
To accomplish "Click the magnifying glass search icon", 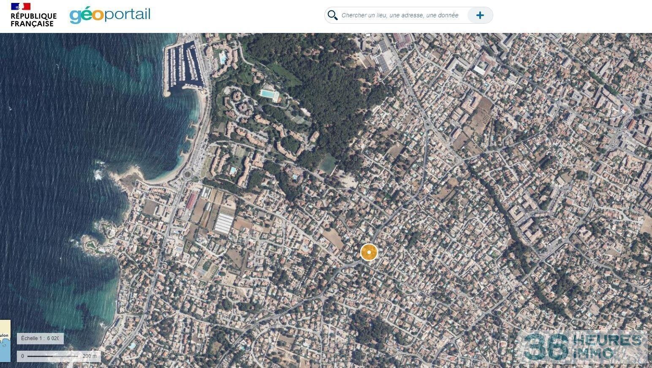I will click(x=332, y=15).
